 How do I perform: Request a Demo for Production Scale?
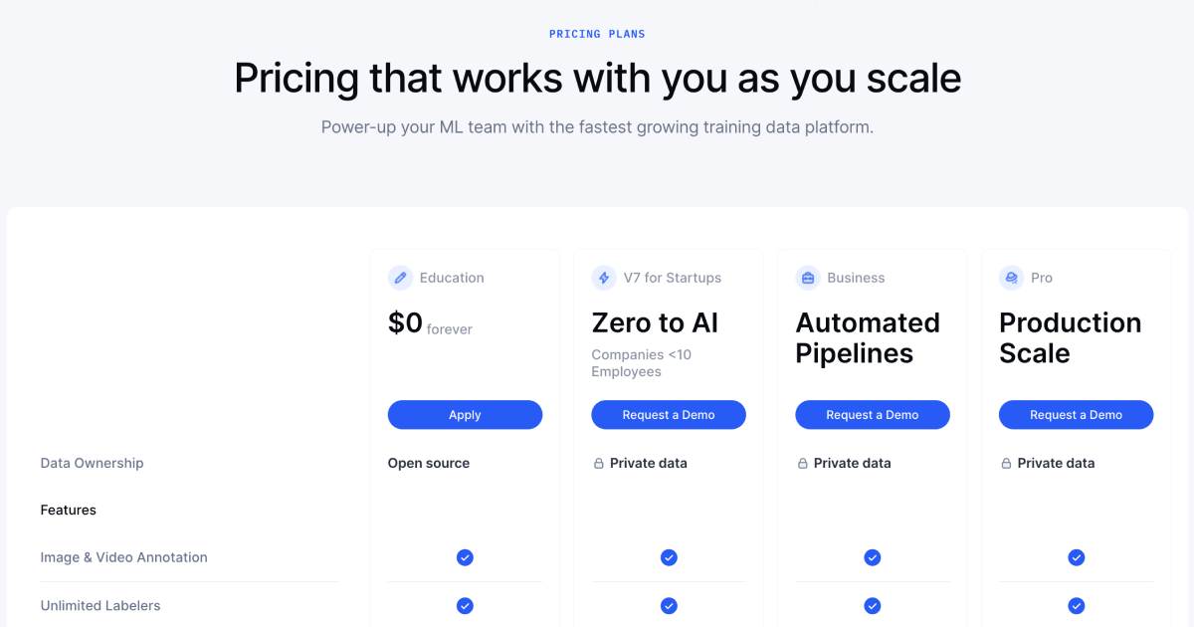tap(1076, 415)
